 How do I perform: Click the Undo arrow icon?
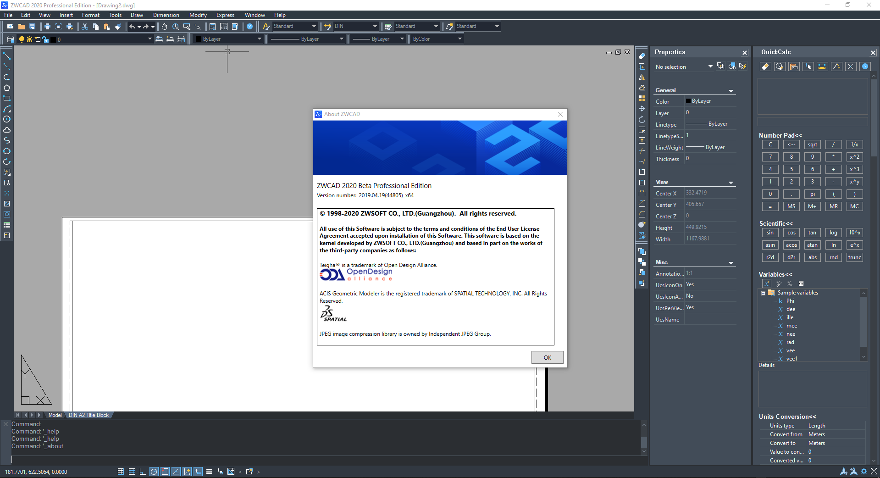[132, 27]
